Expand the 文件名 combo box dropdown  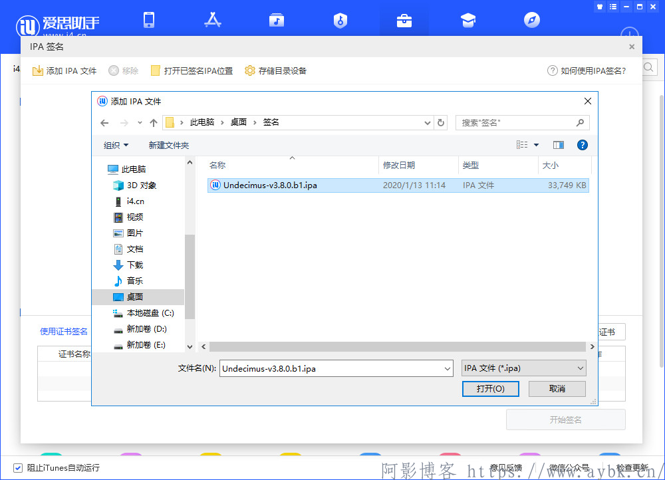click(x=448, y=368)
